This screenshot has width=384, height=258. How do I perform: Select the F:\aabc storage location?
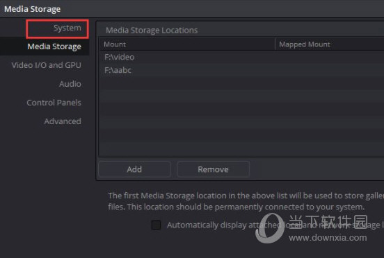tap(241, 70)
